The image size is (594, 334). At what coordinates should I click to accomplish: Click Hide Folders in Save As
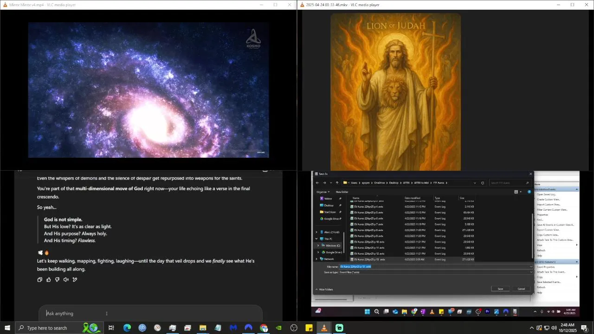[x=324, y=289]
